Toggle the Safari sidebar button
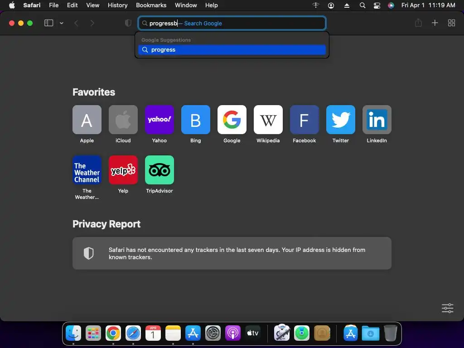This screenshot has width=464, height=348. pyautogui.click(x=48, y=23)
